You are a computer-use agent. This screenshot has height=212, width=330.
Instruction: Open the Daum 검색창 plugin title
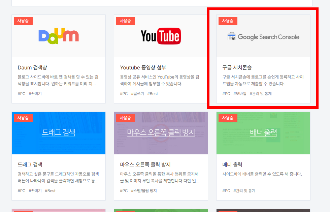pos(32,68)
